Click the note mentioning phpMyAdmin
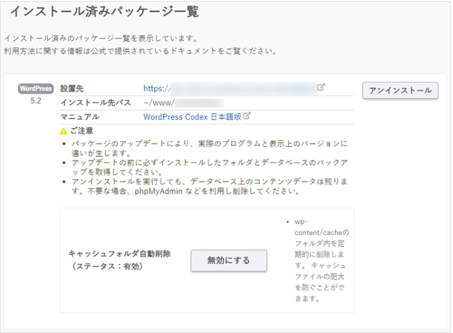 click(x=210, y=186)
